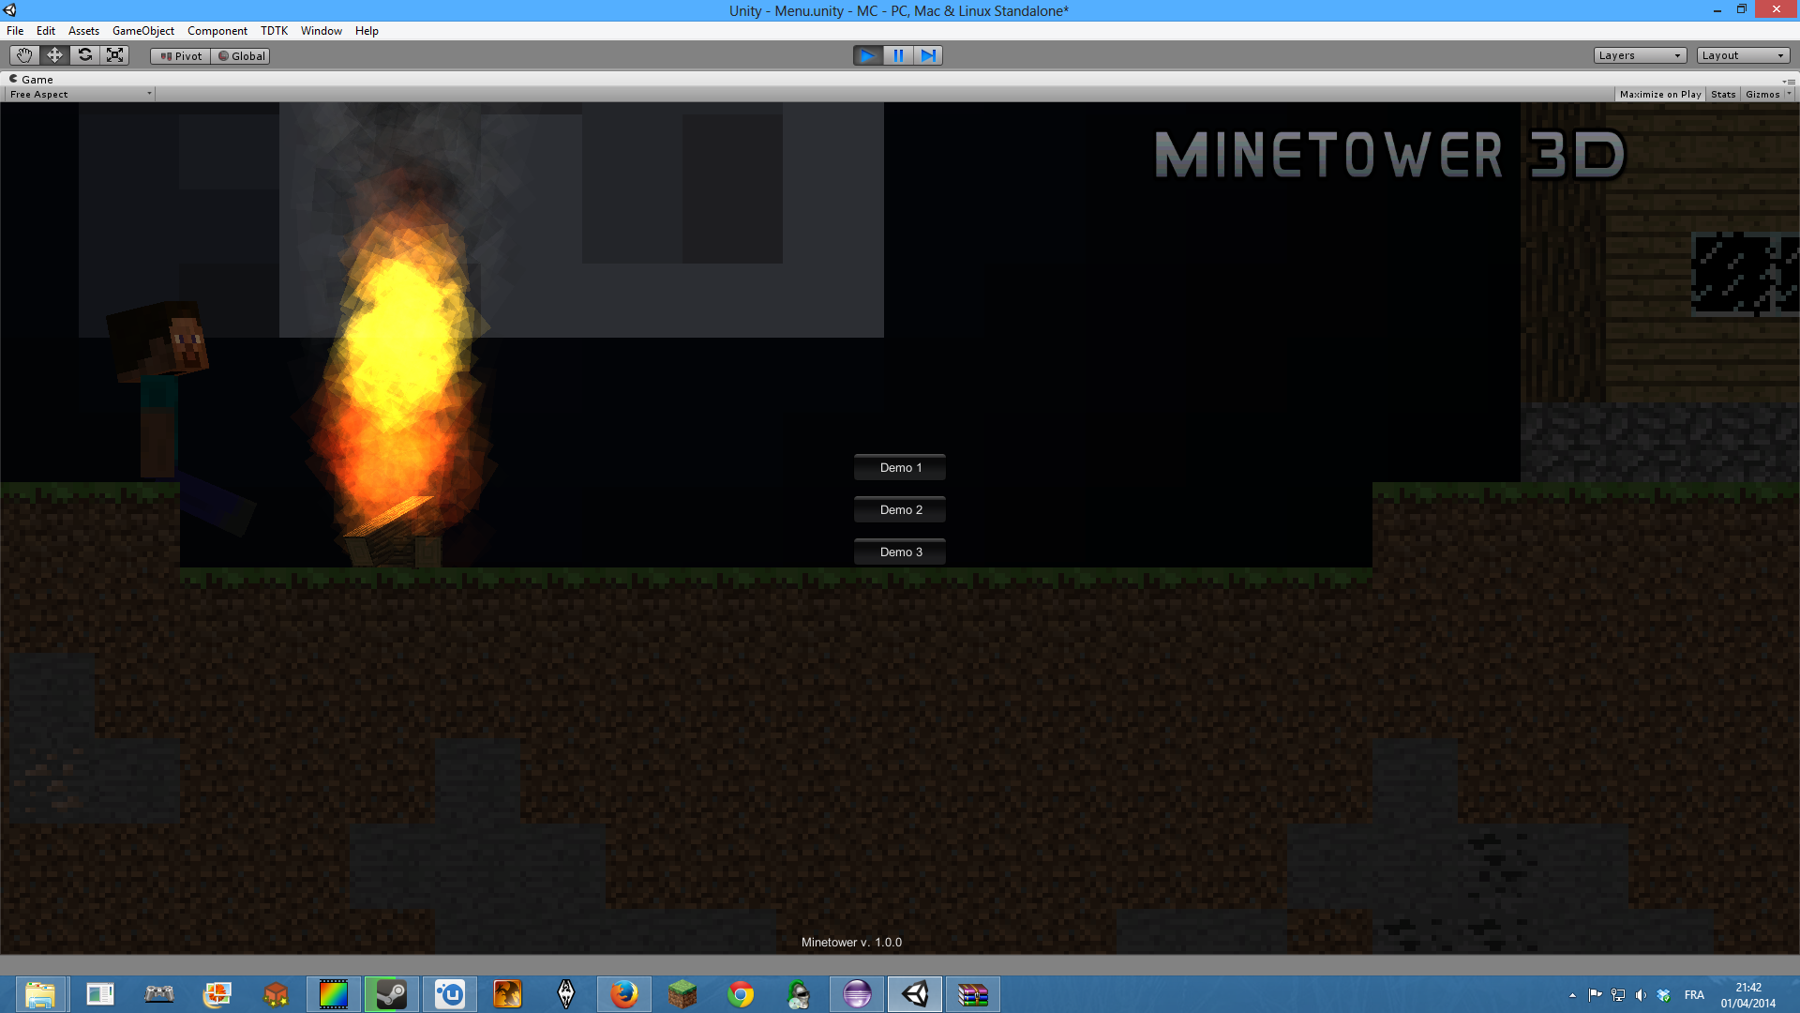Select the Rotate tool

coord(84,55)
